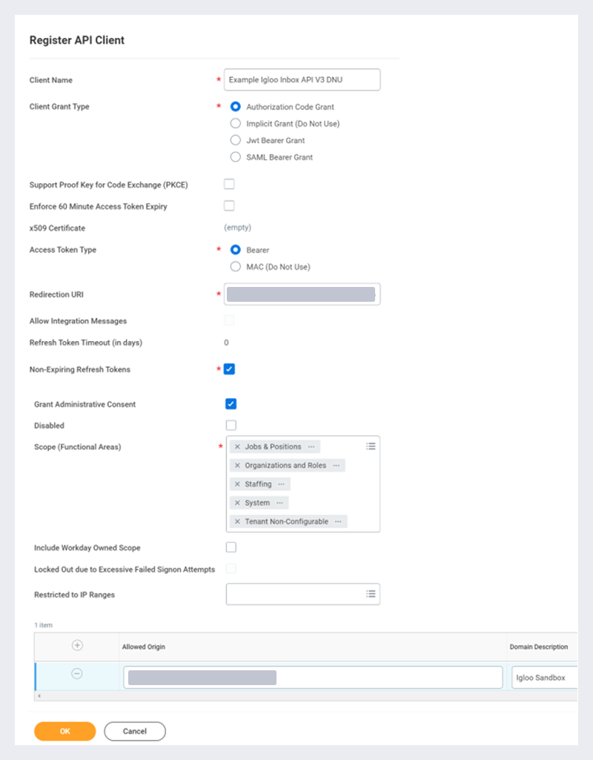Select Bearer access token type
593x760 pixels.
[236, 250]
